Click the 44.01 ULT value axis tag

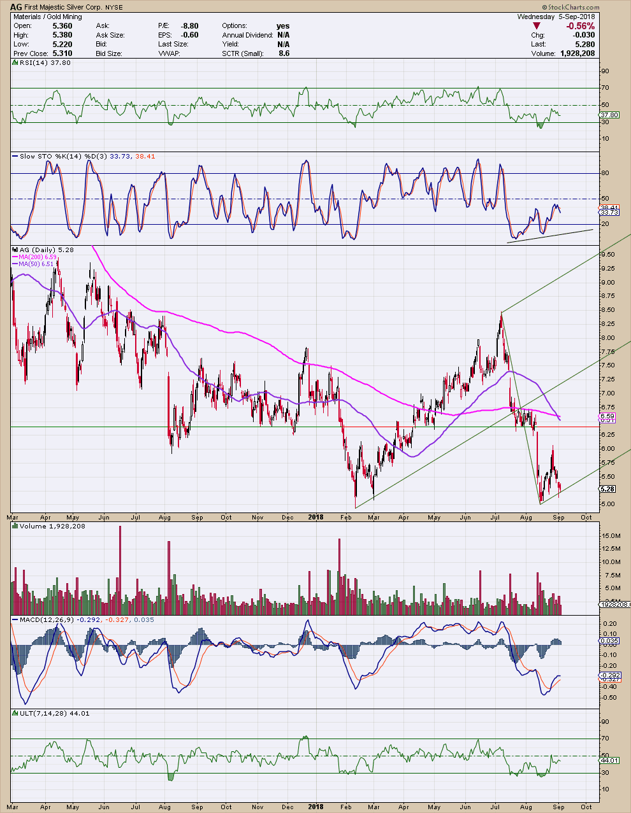tap(609, 760)
